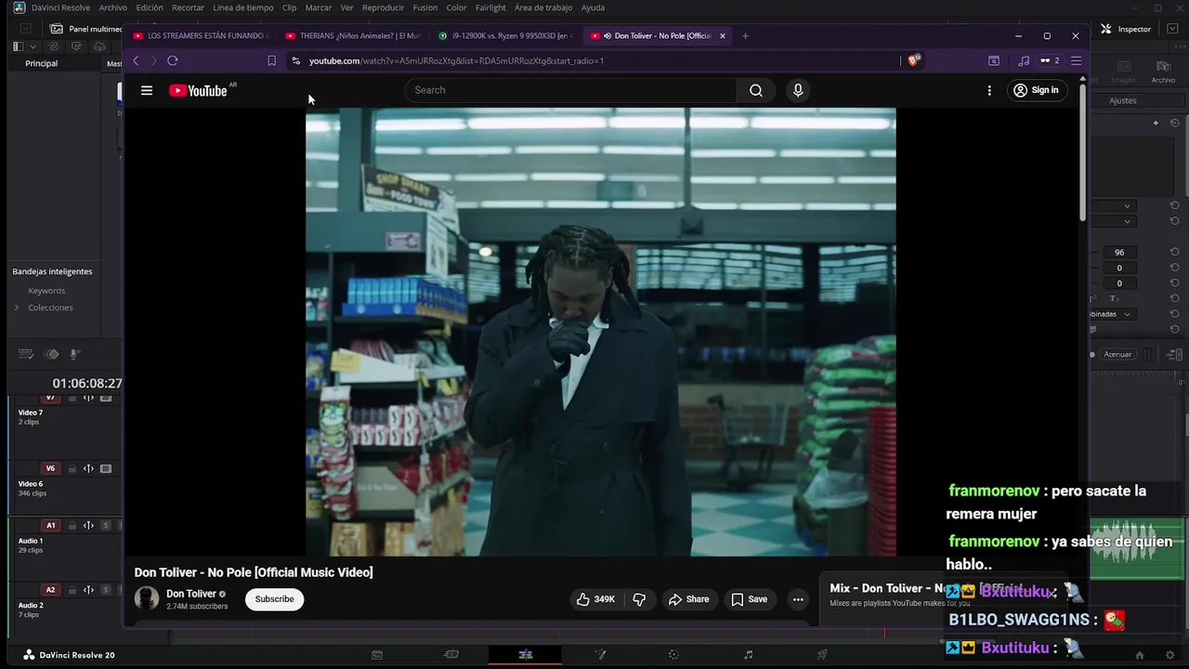Open the Media page icon at bottom

point(377,655)
